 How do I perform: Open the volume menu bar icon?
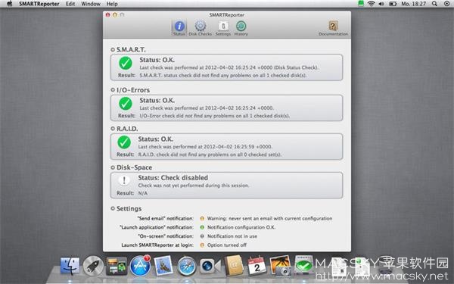[x=381, y=4]
